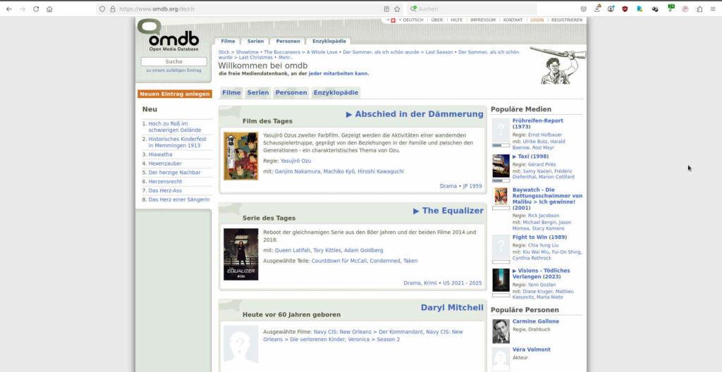The width and height of the screenshot is (722, 372).
Task: Open 'Das Herz einer Sängerin' entry
Action: tap(178, 200)
